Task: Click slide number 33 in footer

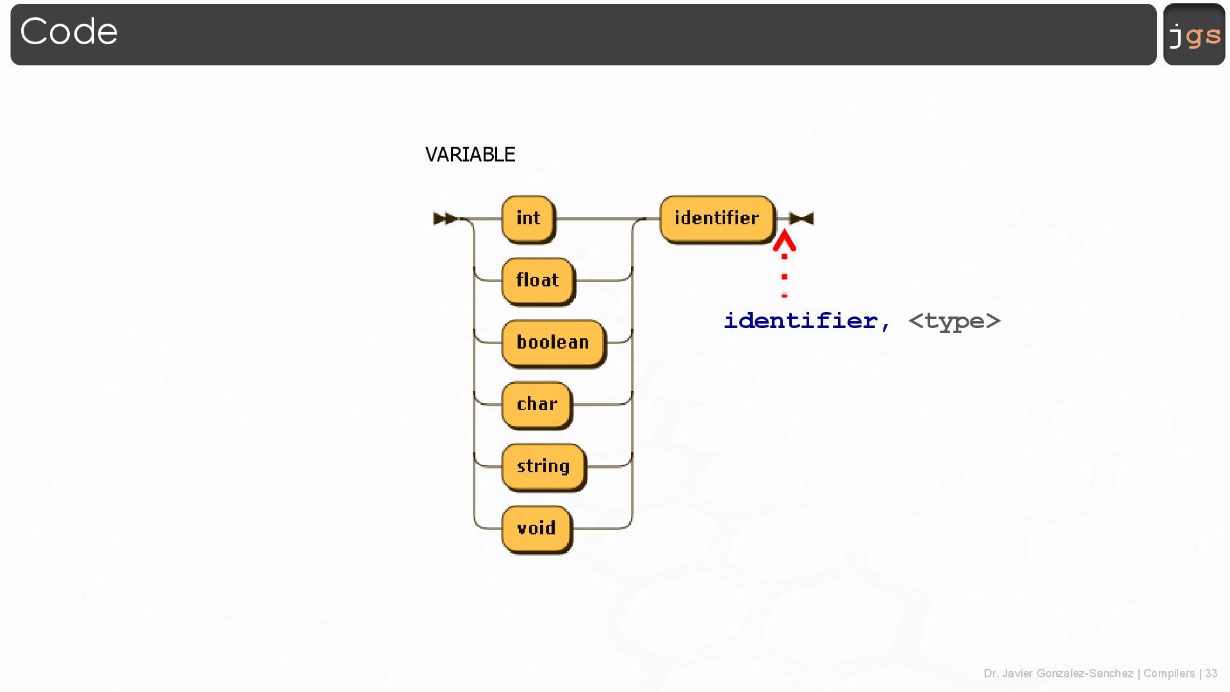Action: (x=1211, y=673)
